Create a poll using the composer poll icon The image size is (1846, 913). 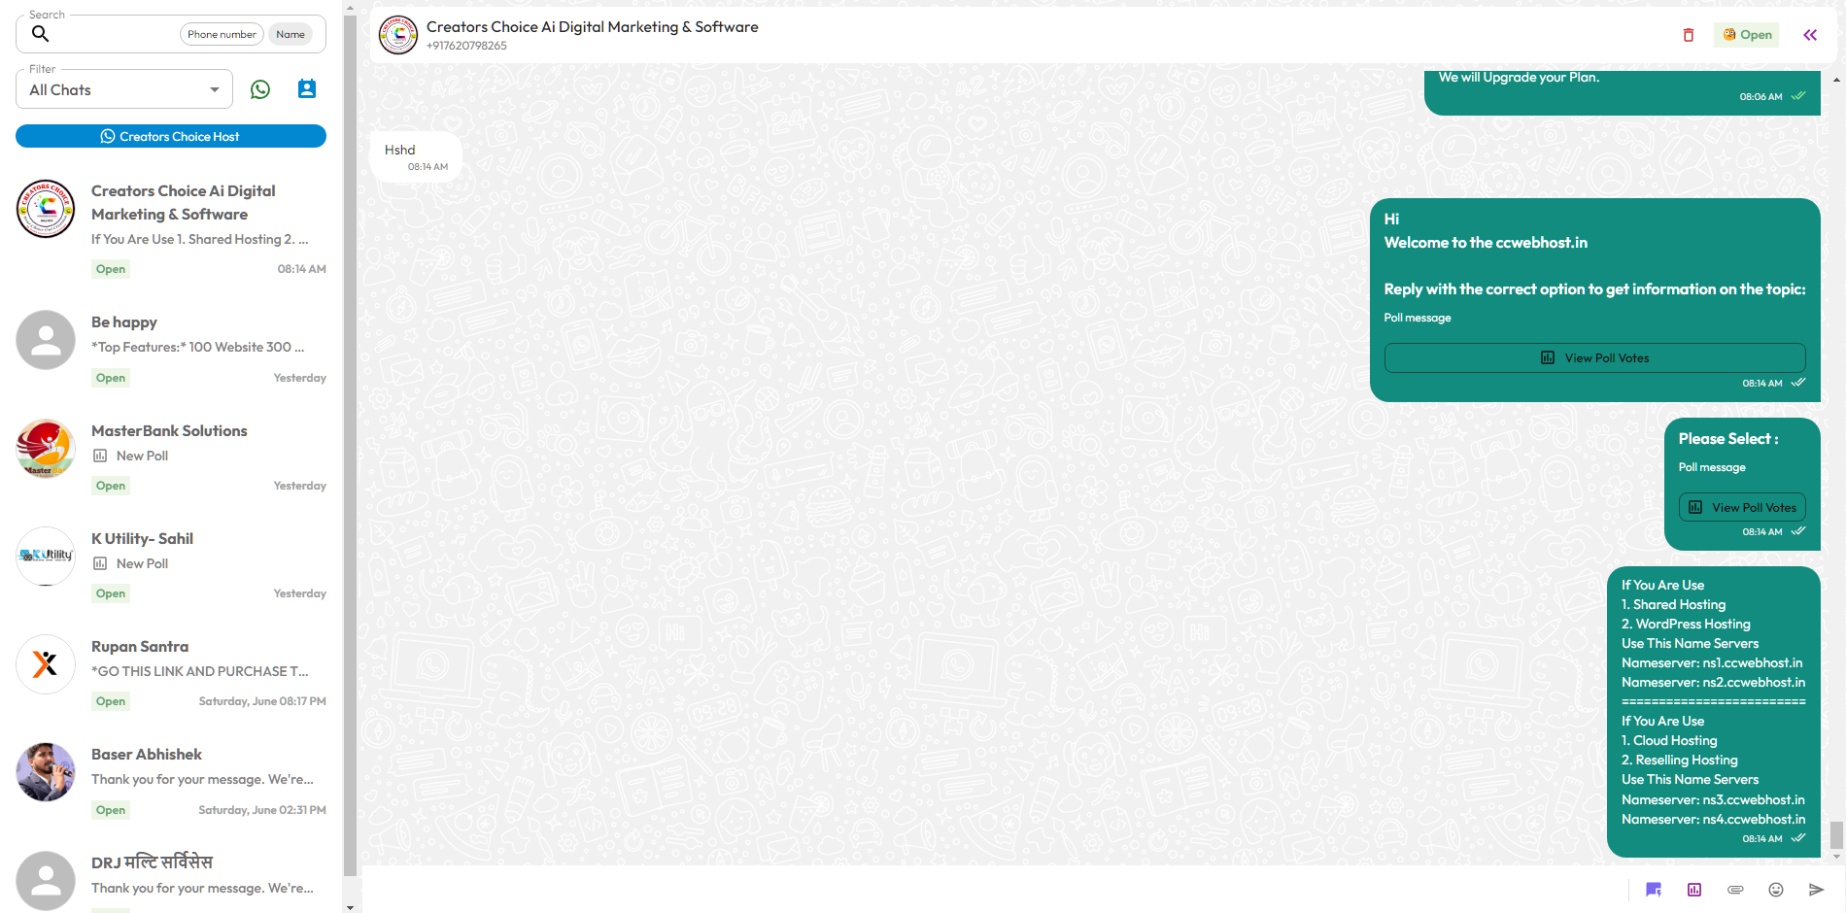click(x=1694, y=890)
